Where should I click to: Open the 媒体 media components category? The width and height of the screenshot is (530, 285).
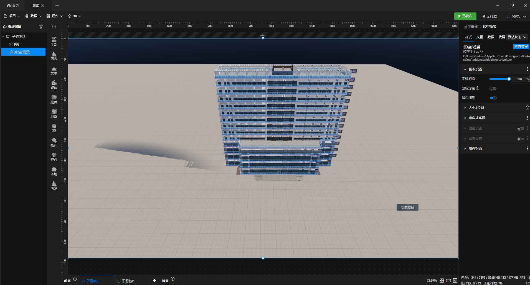pos(54,85)
